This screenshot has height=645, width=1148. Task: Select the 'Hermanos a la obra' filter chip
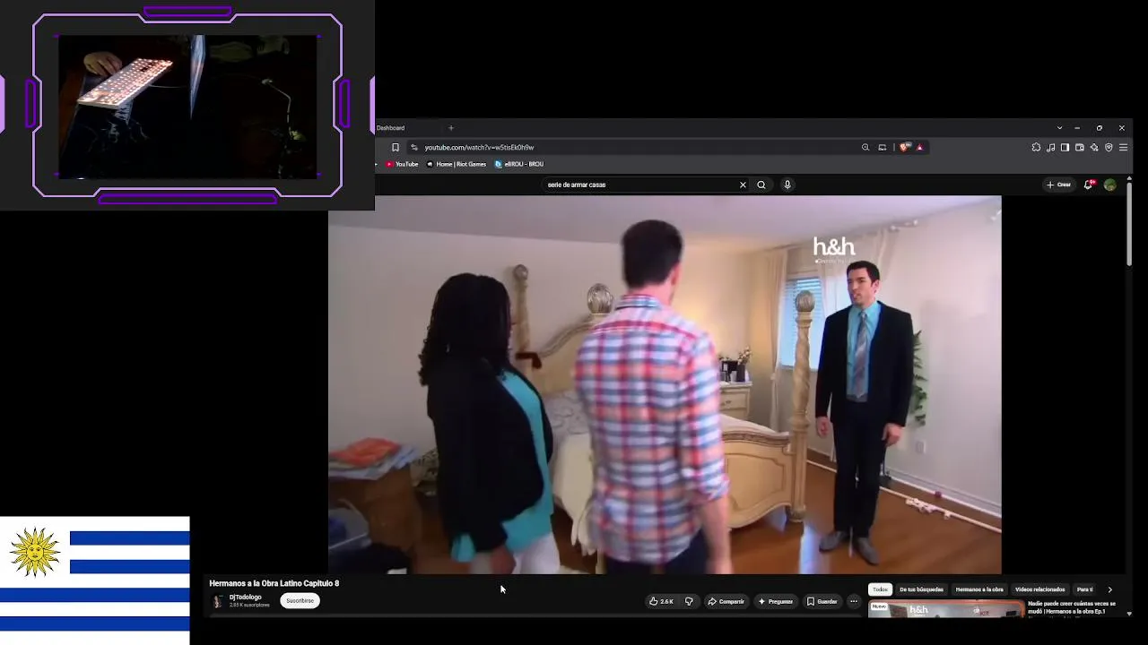coord(979,590)
